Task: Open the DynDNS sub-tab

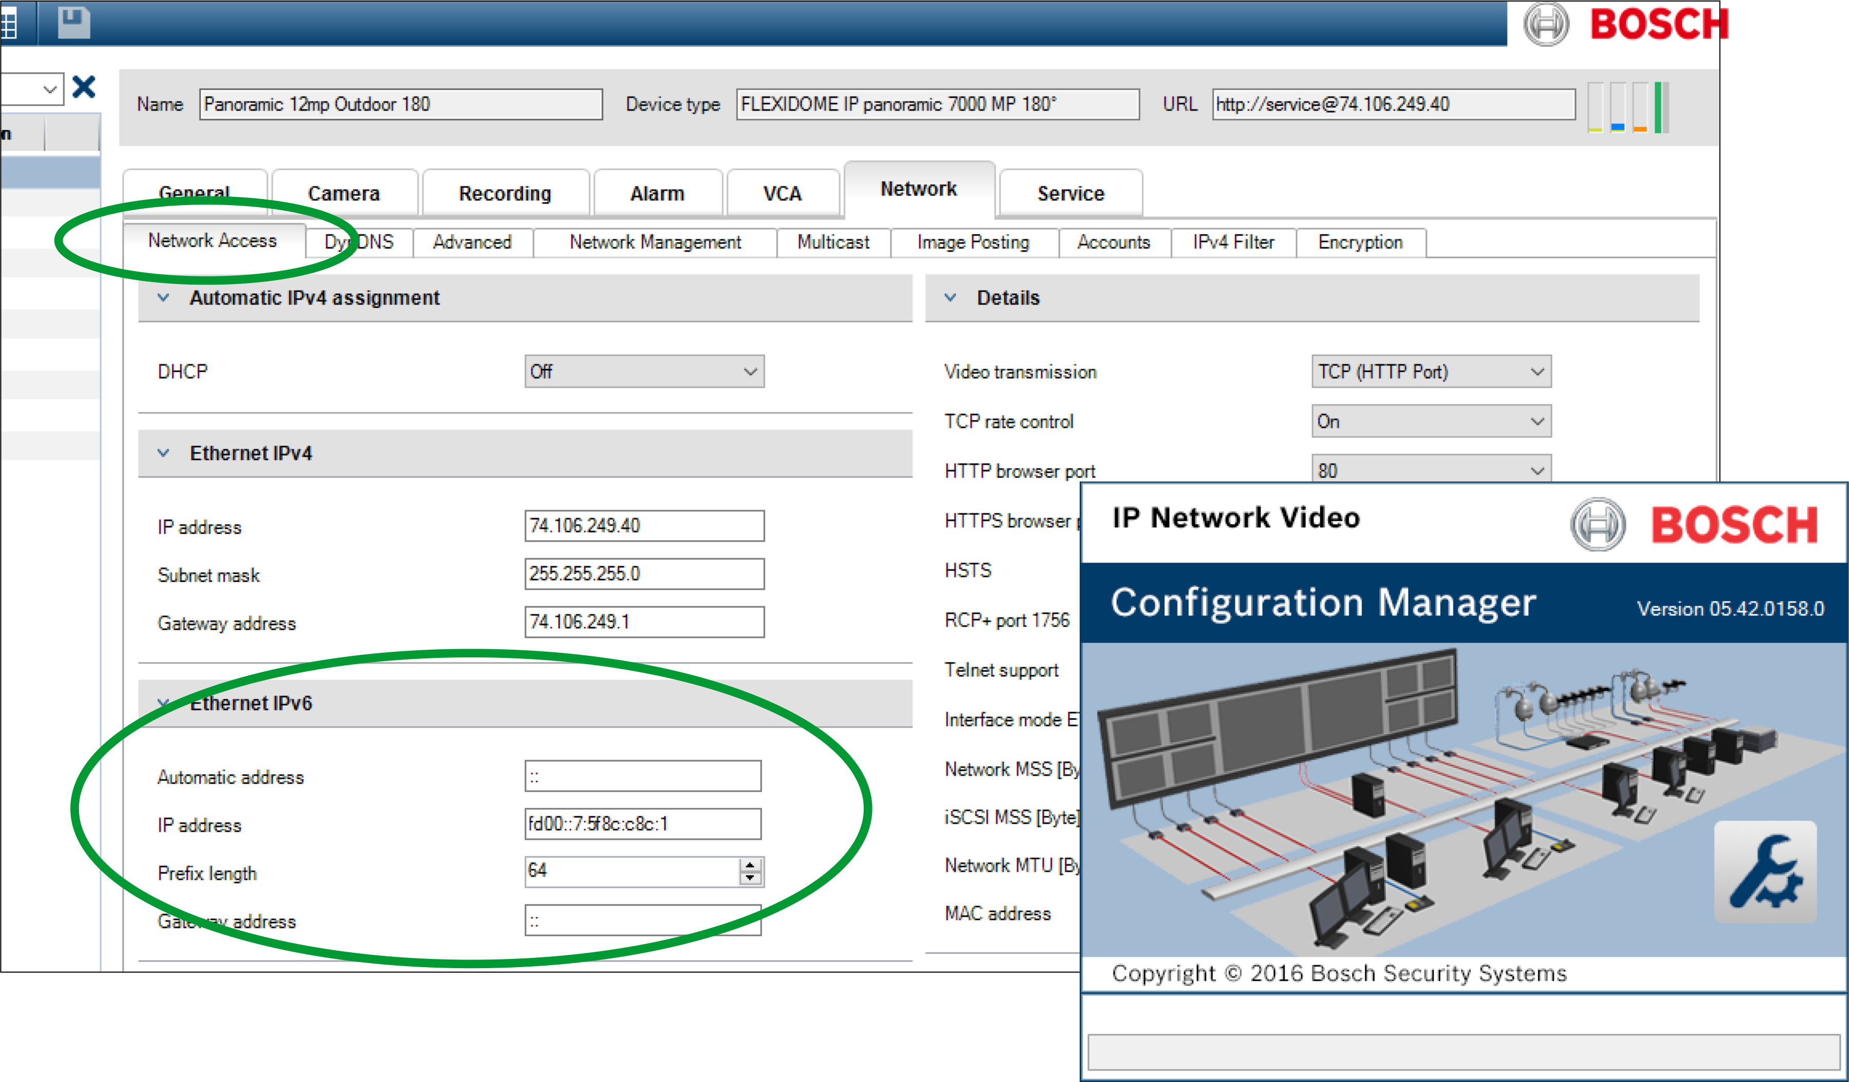Action: click(x=359, y=242)
